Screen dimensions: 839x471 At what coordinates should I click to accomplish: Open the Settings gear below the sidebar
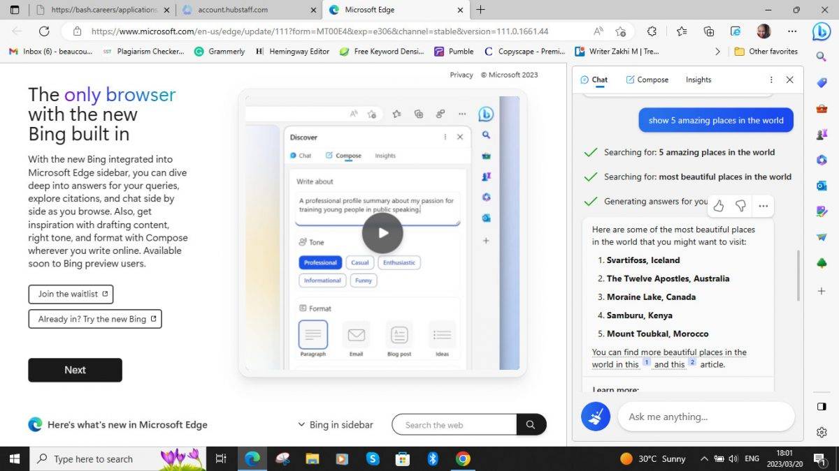(822, 432)
